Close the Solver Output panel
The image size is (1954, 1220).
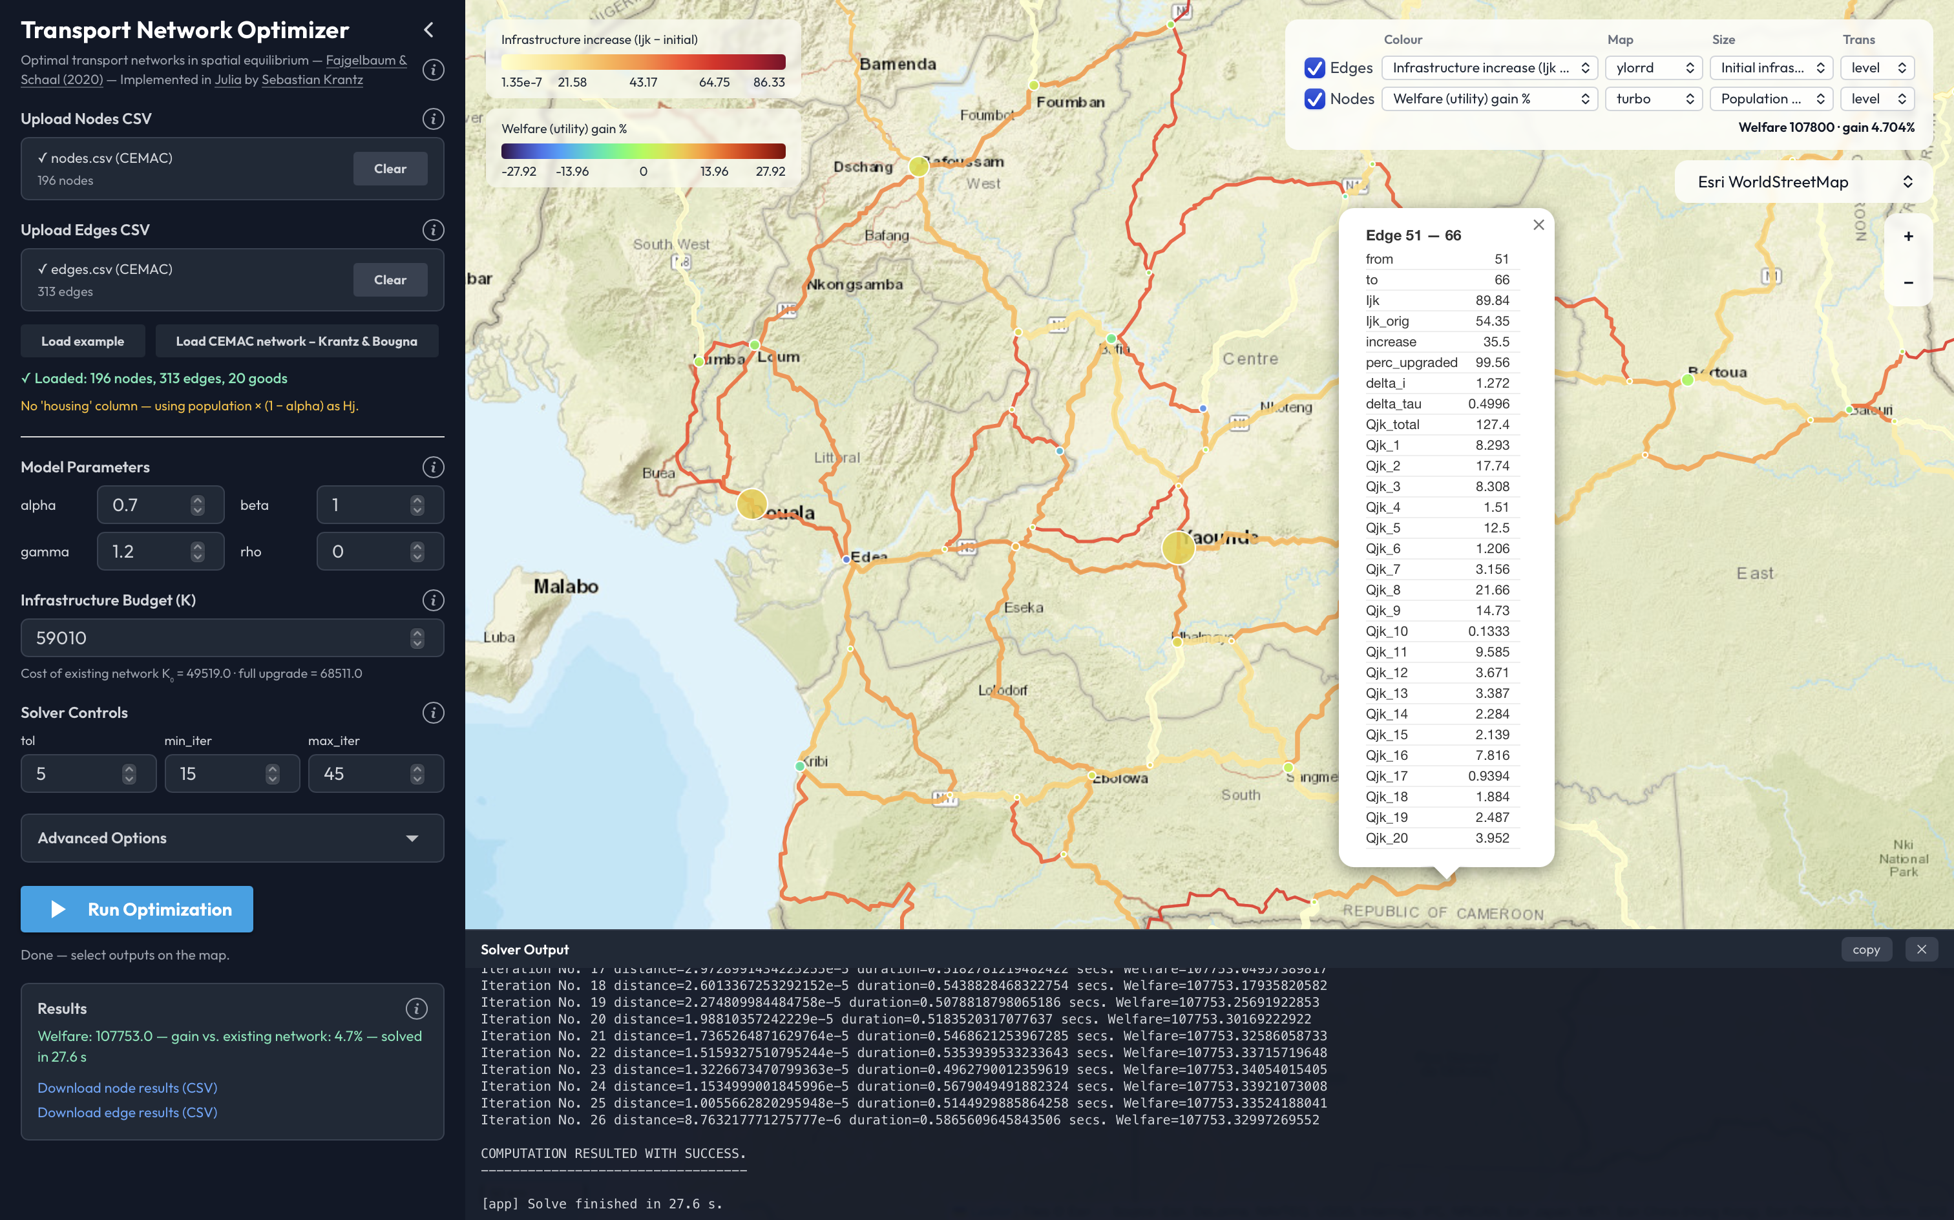(1922, 950)
